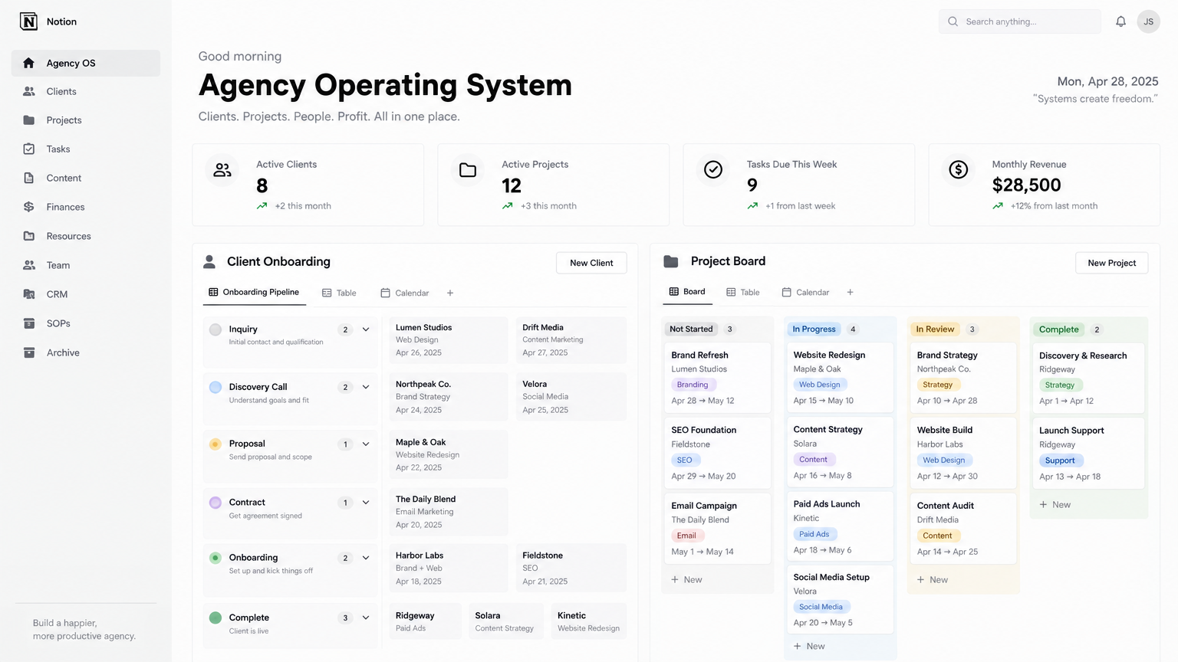Click the Archive box icon in sidebar
The height and width of the screenshot is (662, 1178).
[29, 352]
